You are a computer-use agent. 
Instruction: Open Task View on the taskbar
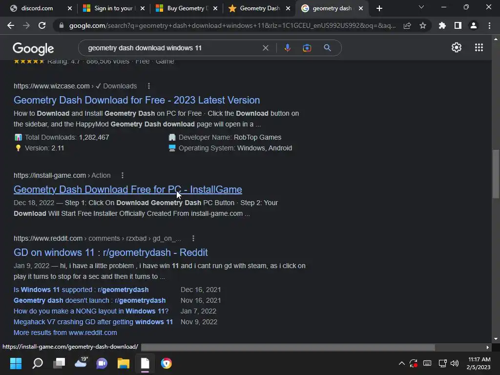59,363
